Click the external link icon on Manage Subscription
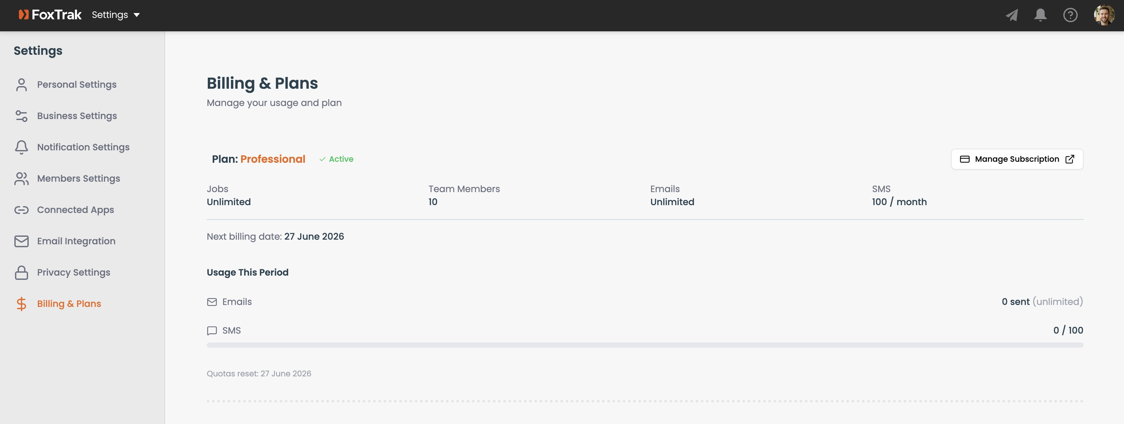Screen dimensions: 1124x424 pyautogui.click(x=1070, y=159)
